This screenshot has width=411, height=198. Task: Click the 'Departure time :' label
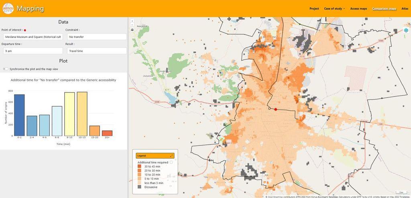tap(12, 44)
